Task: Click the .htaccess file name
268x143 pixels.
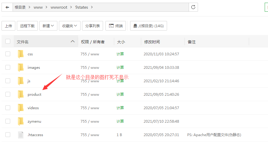Action: pos(35,135)
